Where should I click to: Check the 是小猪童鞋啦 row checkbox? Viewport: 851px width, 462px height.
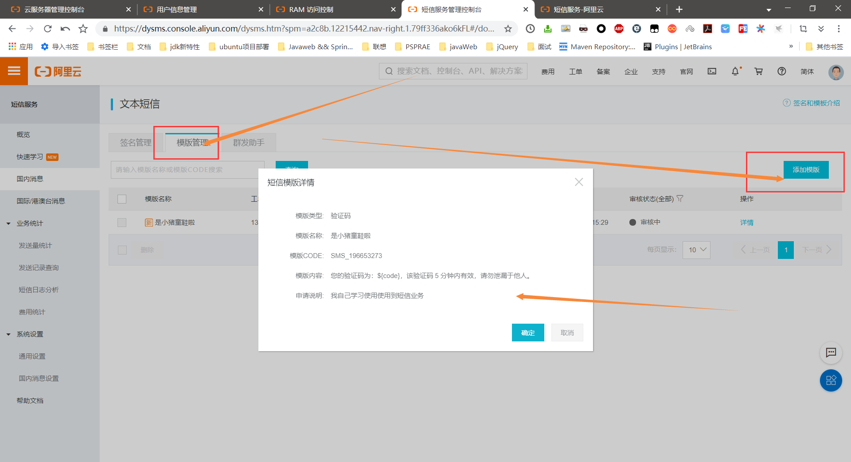(x=122, y=223)
